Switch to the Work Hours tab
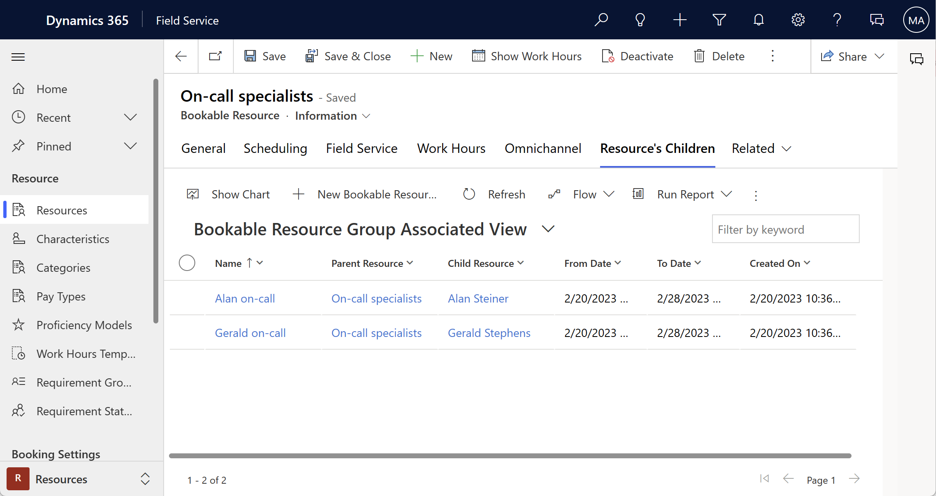Image resolution: width=936 pixels, height=496 pixels. [x=451, y=148]
